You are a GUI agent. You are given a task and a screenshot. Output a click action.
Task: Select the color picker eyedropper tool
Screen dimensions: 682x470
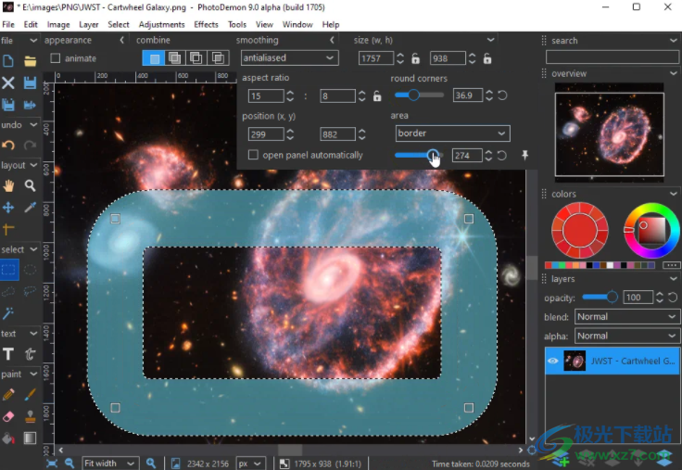coord(30,207)
